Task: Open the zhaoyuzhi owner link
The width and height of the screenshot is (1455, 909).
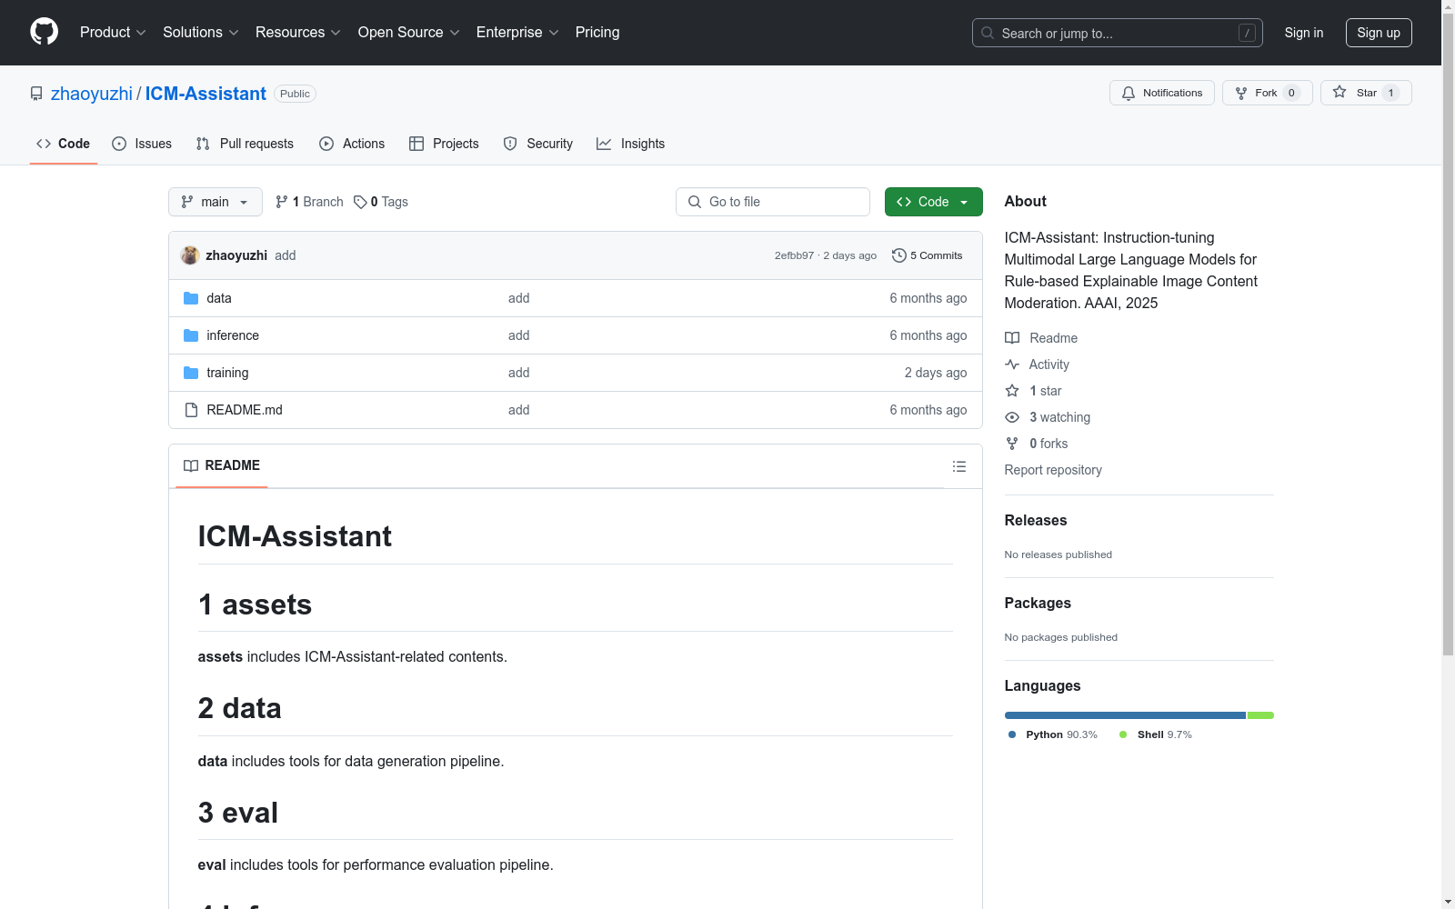Action: point(92,94)
